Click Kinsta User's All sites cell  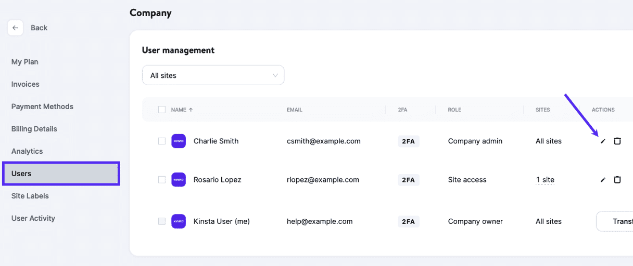tap(549, 221)
